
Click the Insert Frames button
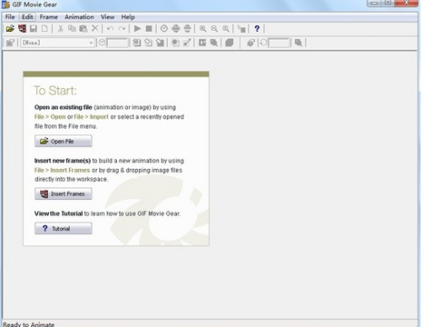(63, 194)
